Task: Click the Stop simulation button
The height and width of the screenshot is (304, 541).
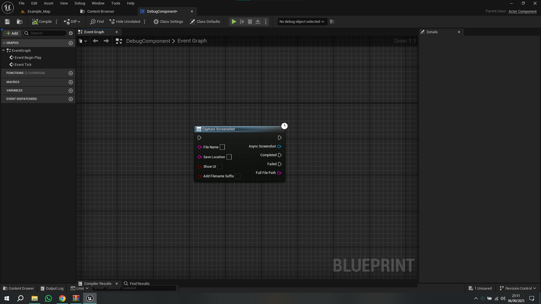Action: [x=250, y=22]
